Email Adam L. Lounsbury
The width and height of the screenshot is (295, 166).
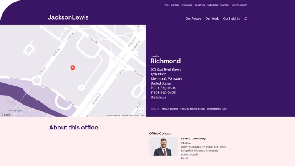(x=184, y=158)
